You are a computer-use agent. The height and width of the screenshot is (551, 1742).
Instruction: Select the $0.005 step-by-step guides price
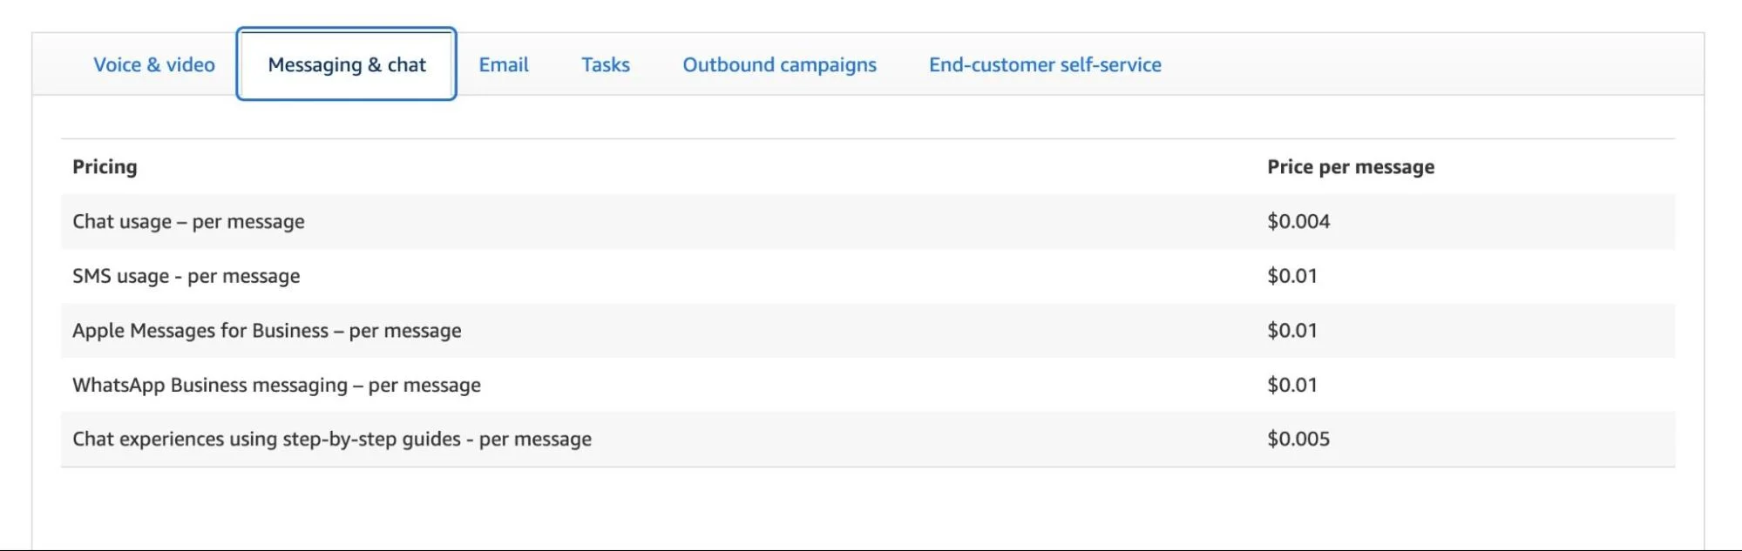1298,440
